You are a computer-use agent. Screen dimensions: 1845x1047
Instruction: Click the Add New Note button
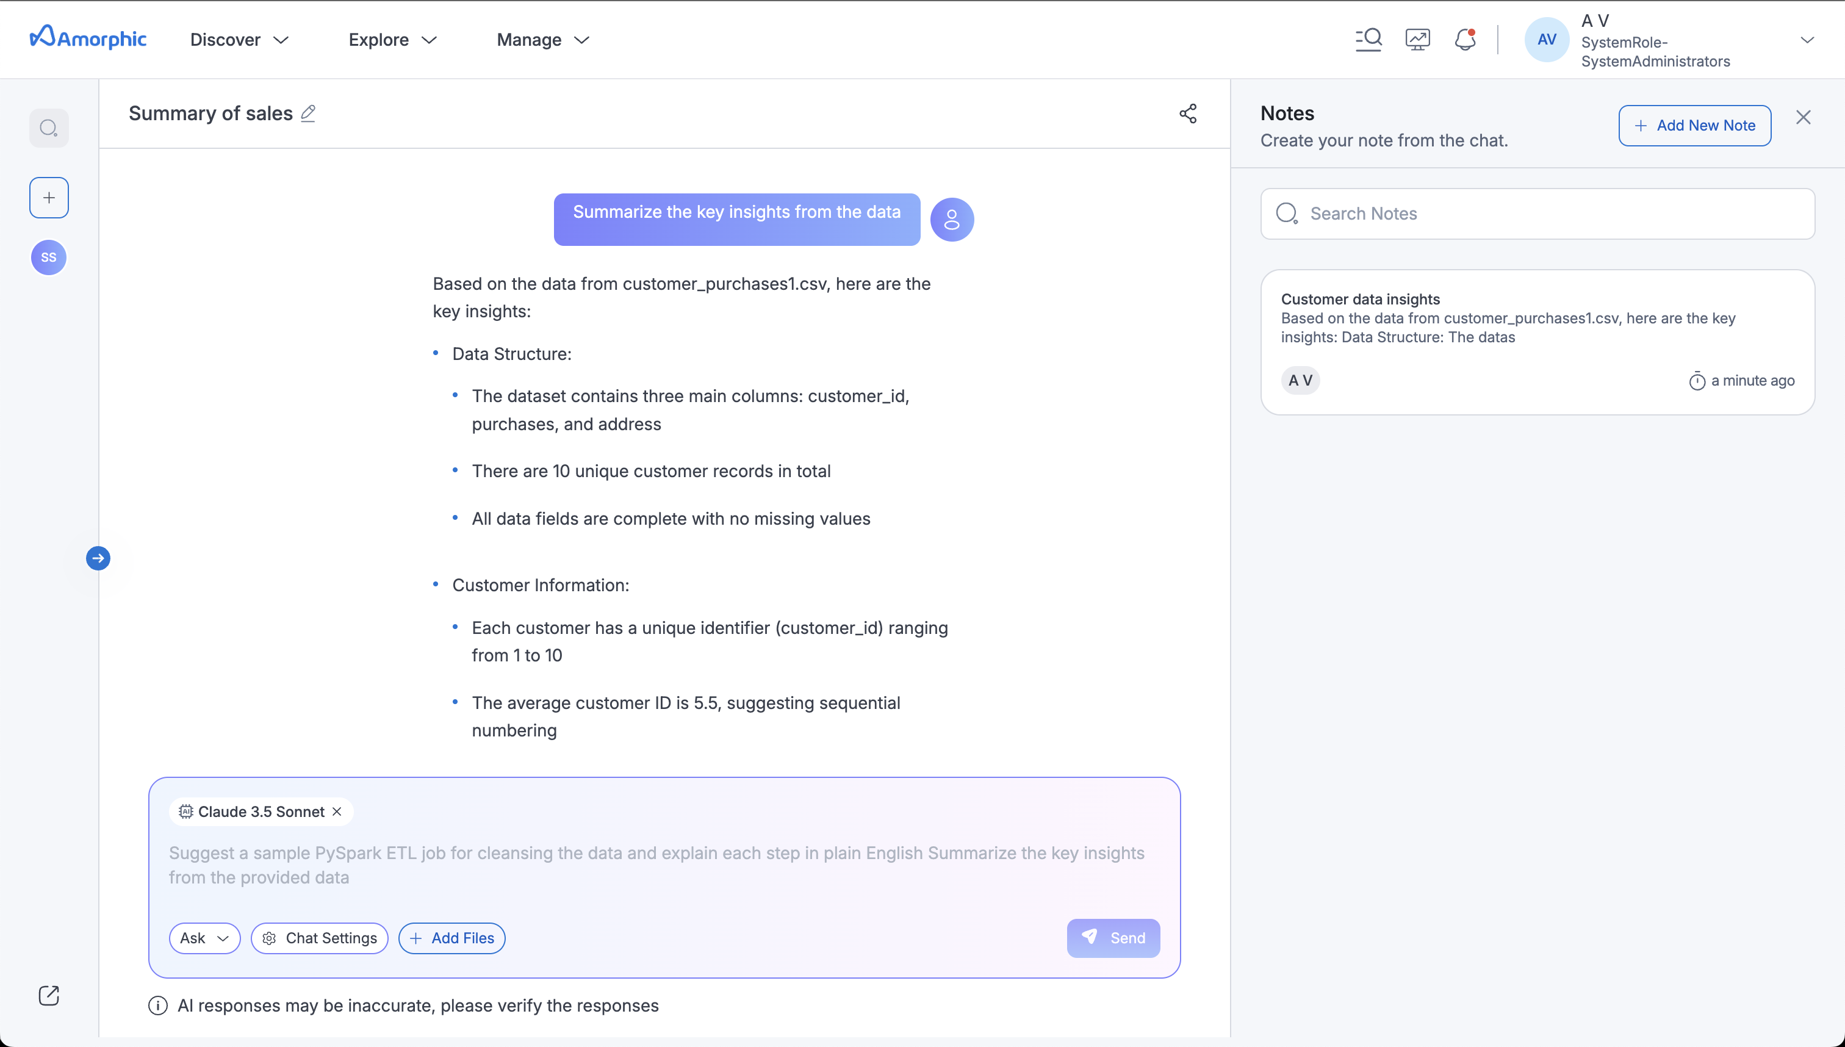[x=1694, y=126]
